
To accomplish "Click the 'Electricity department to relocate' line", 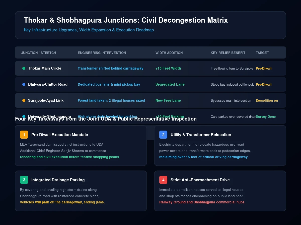I will [202, 144].
